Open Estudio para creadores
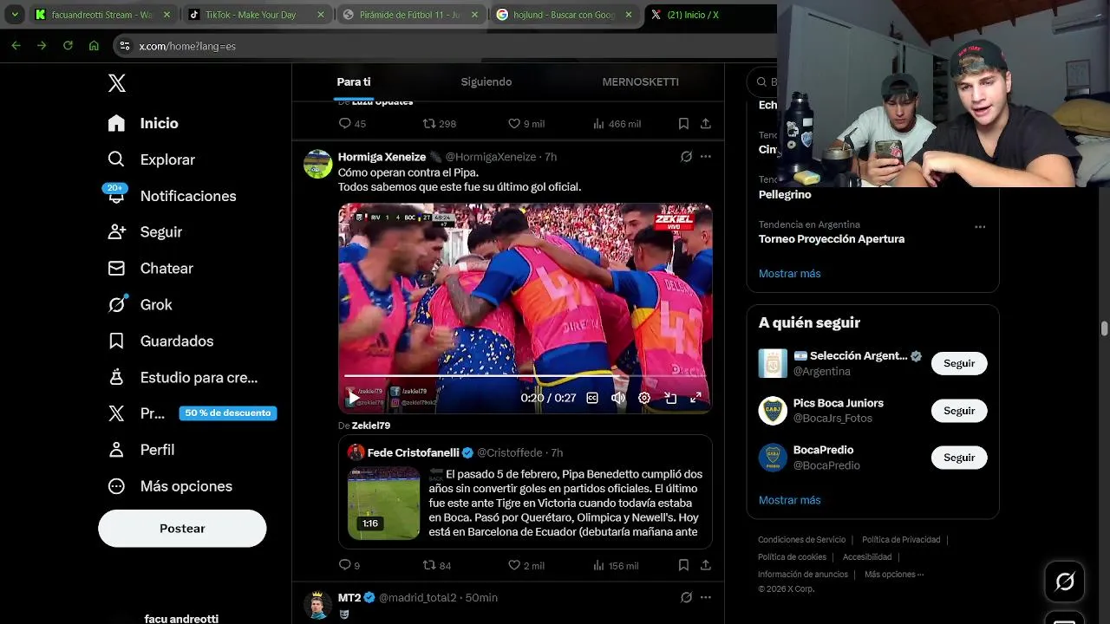The height and width of the screenshot is (624, 1110). pos(183,378)
